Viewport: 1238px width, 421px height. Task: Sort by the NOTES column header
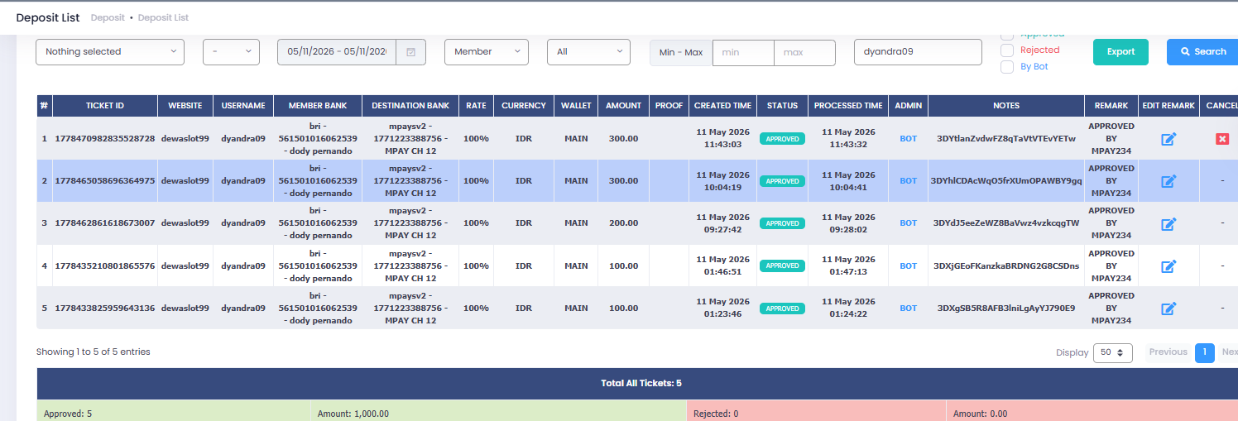coord(1006,106)
